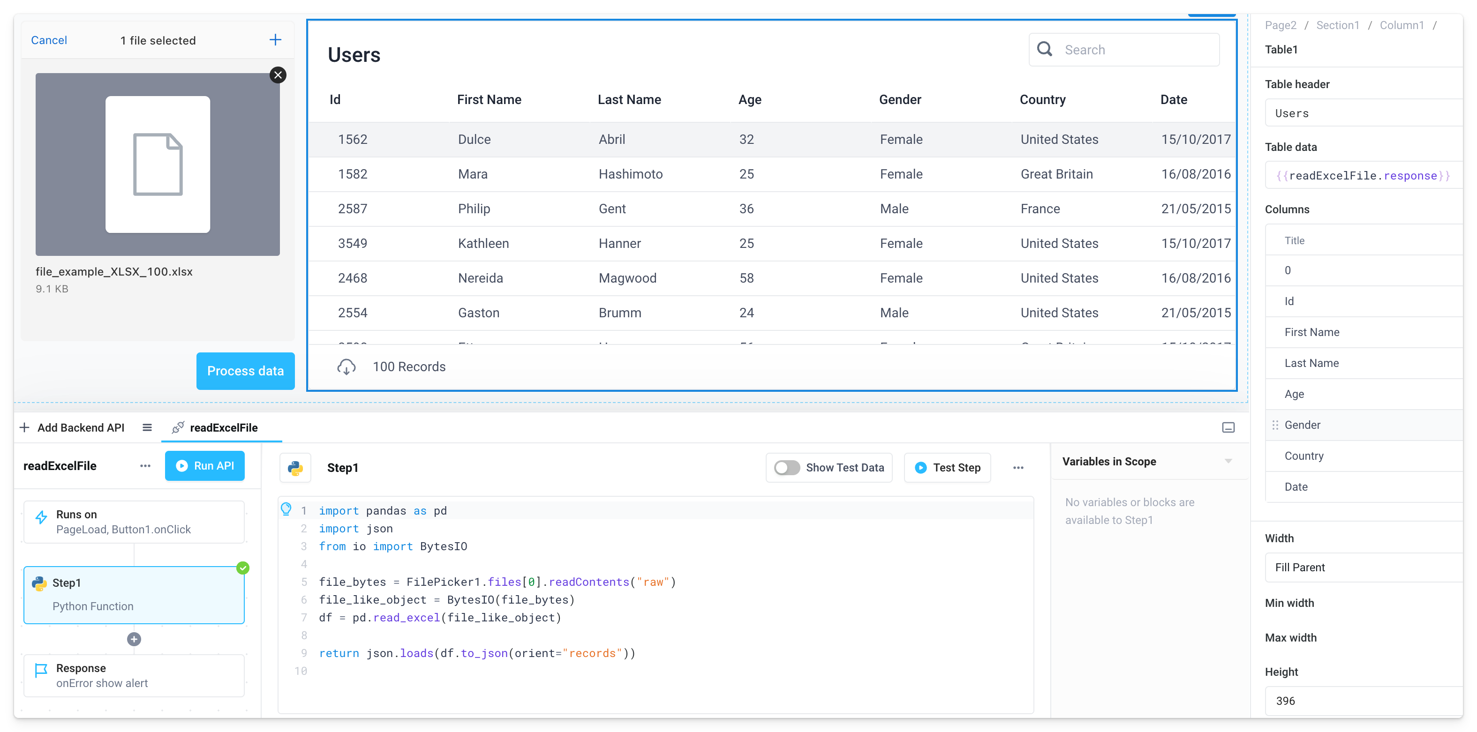Click the Test Step button

947,468
